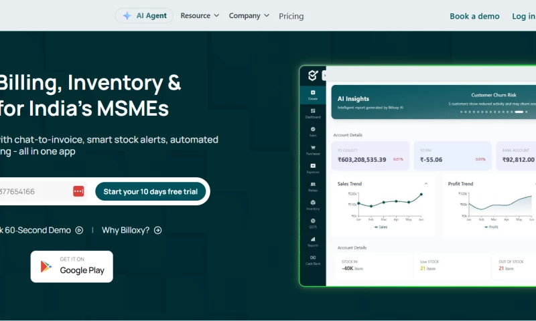Open the Expenses sidebar icon
Viewport: 536px width, 321px height.
coord(313,168)
